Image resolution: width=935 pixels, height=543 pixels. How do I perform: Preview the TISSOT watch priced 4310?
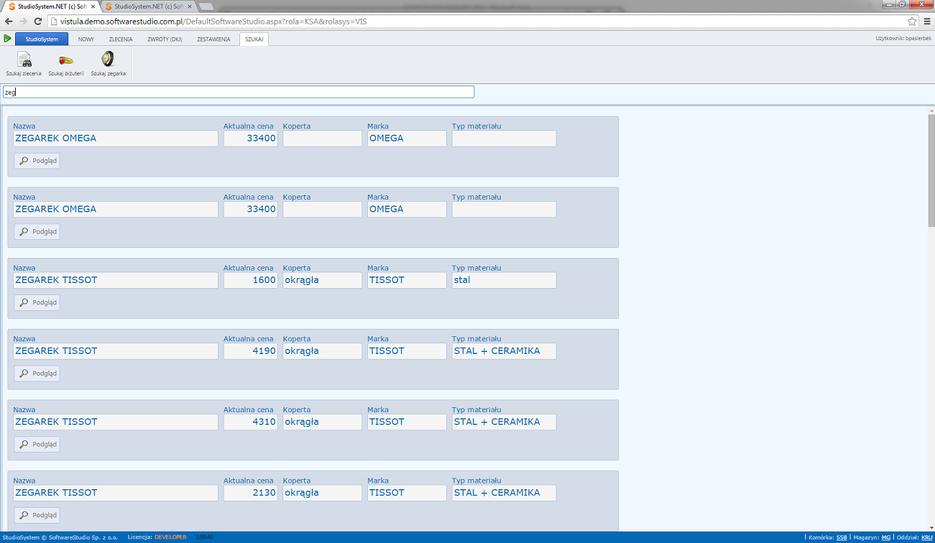pyautogui.click(x=37, y=445)
